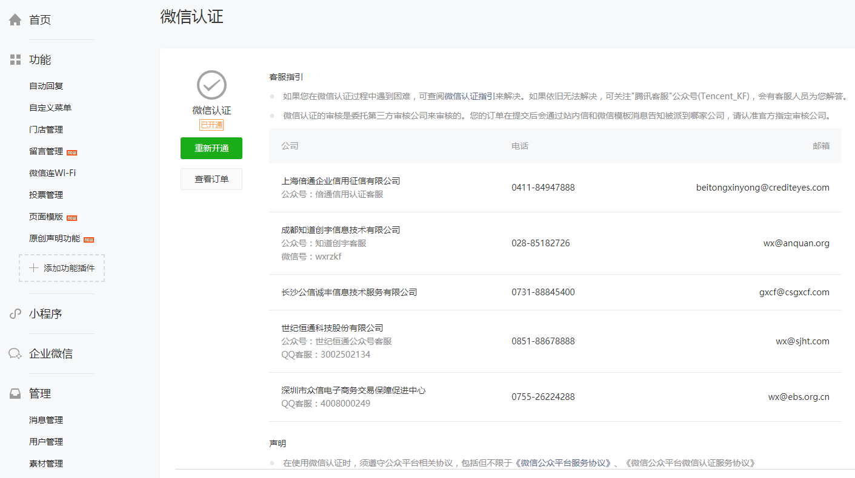Click the plus icon in 添加功能插件

click(33, 268)
